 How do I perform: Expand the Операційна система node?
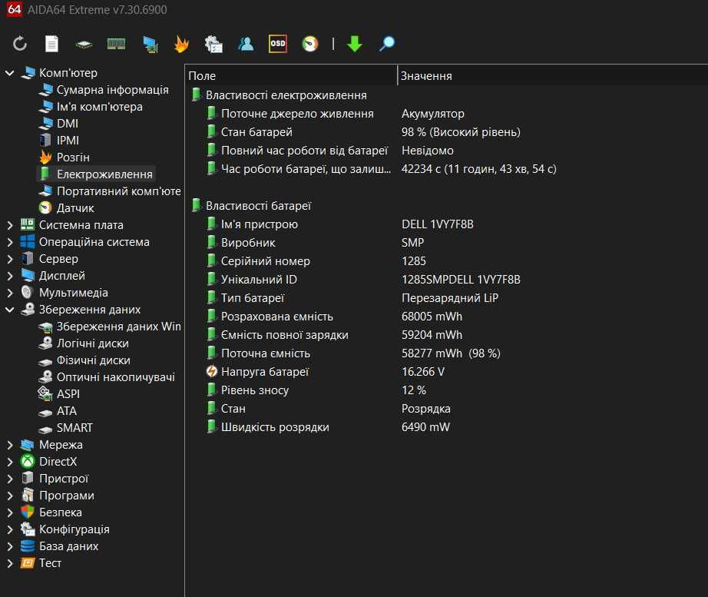click(9, 242)
